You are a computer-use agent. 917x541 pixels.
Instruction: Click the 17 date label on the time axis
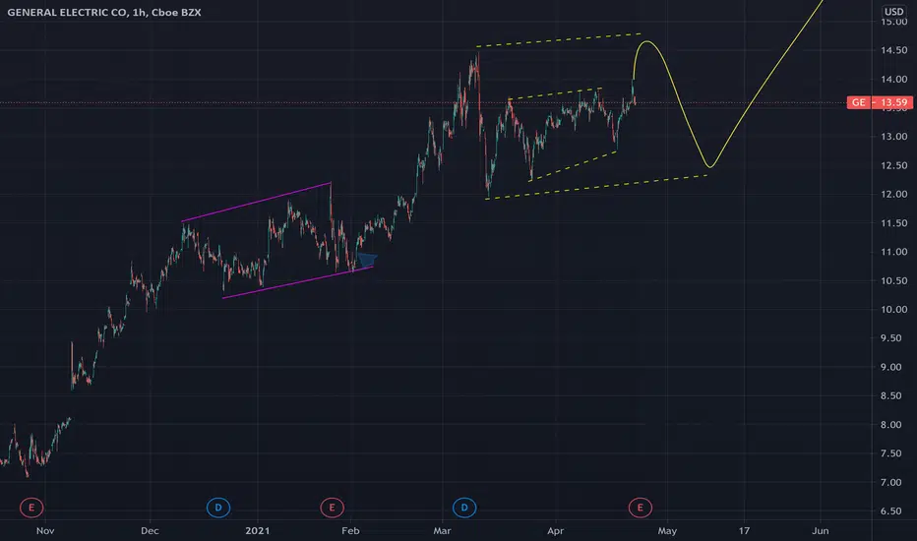pyautogui.click(x=743, y=531)
